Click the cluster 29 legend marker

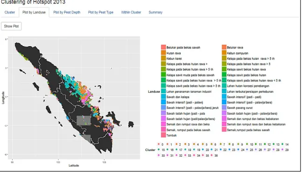pos(282,150)
